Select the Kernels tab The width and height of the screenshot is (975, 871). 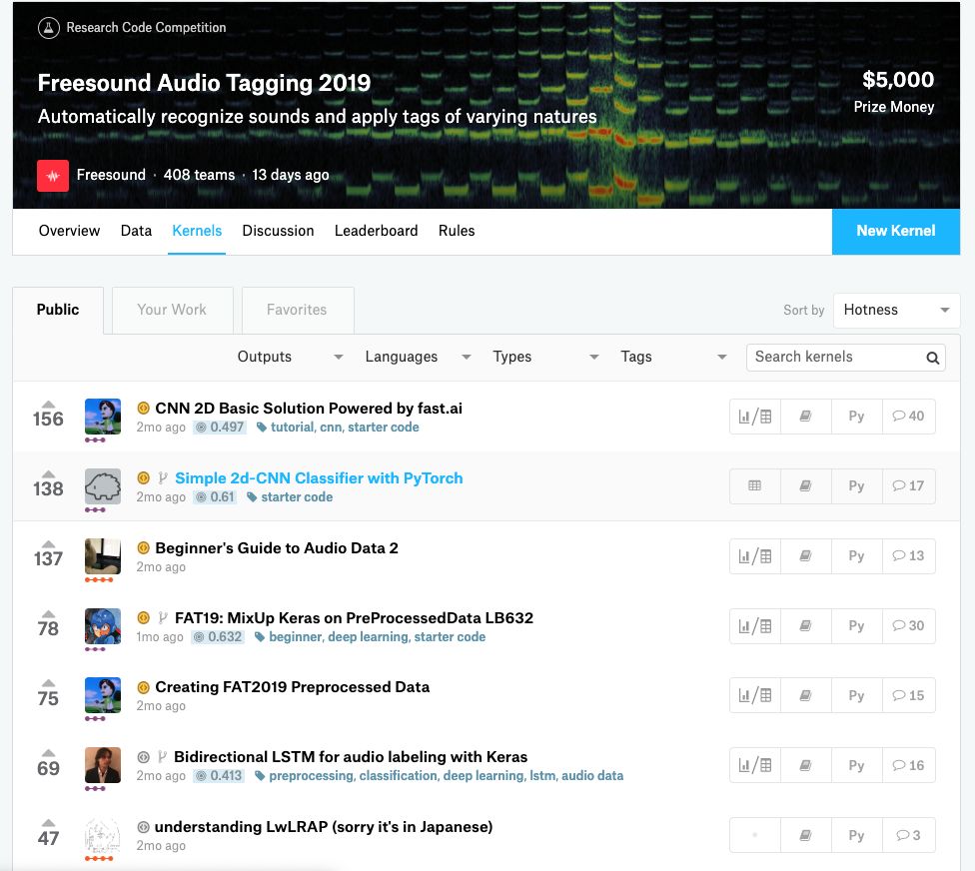pyautogui.click(x=197, y=232)
